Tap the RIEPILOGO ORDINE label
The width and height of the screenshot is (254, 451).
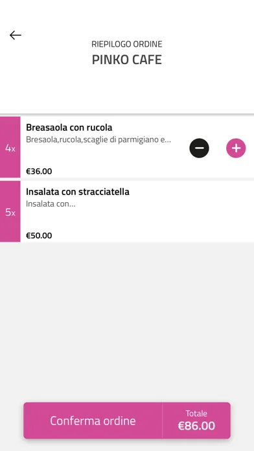tap(127, 44)
